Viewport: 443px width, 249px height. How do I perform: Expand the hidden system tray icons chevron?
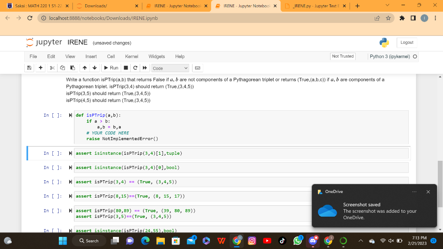(360, 241)
